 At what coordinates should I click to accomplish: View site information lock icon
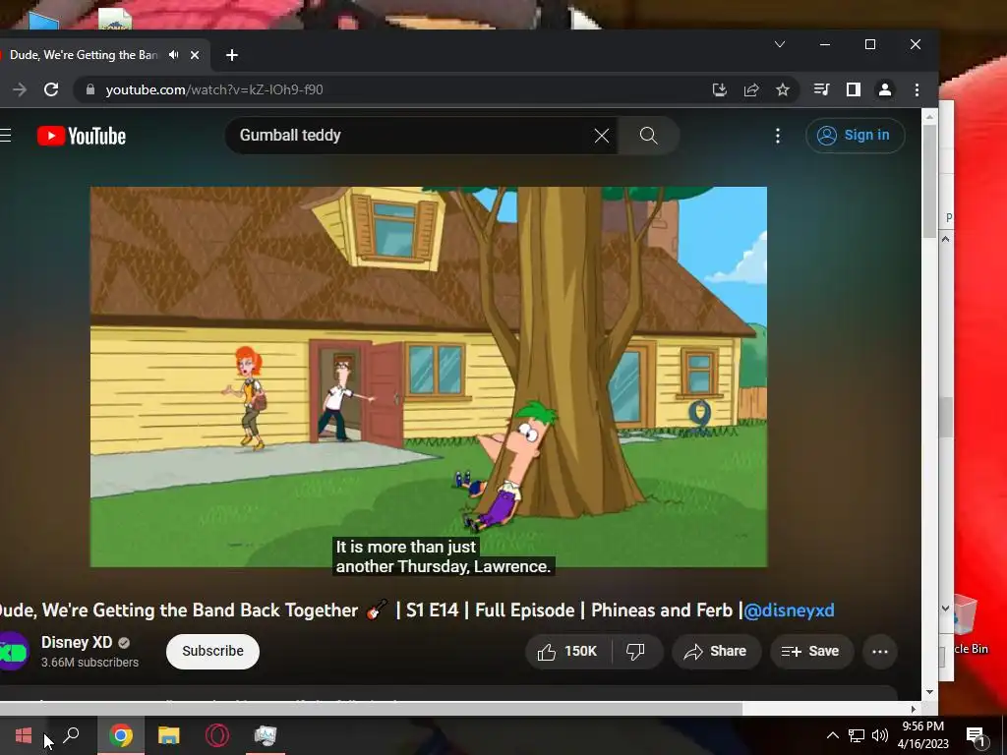click(x=90, y=89)
